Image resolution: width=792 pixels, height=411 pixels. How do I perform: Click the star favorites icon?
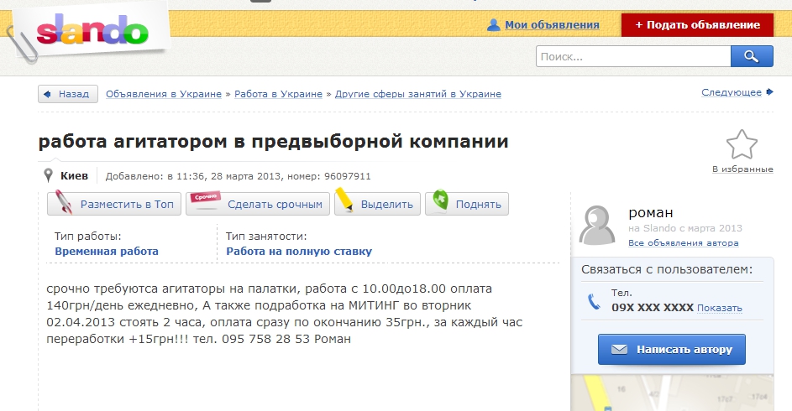[742, 145]
